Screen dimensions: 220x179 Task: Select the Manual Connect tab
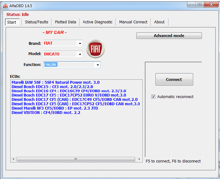click(133, 22)
